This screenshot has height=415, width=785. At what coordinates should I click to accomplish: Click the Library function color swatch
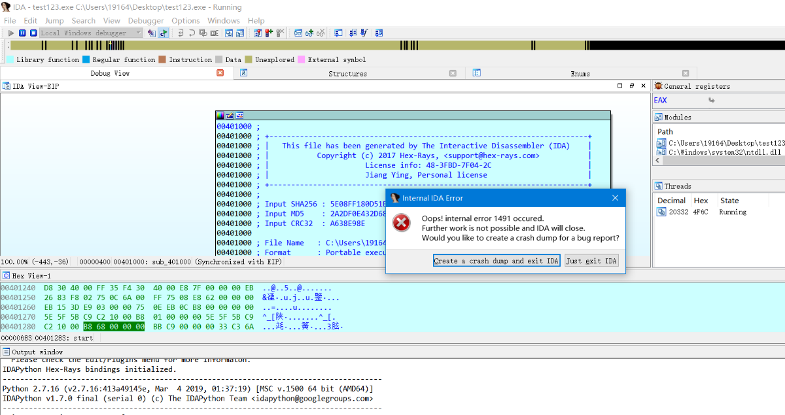point(10,59)
